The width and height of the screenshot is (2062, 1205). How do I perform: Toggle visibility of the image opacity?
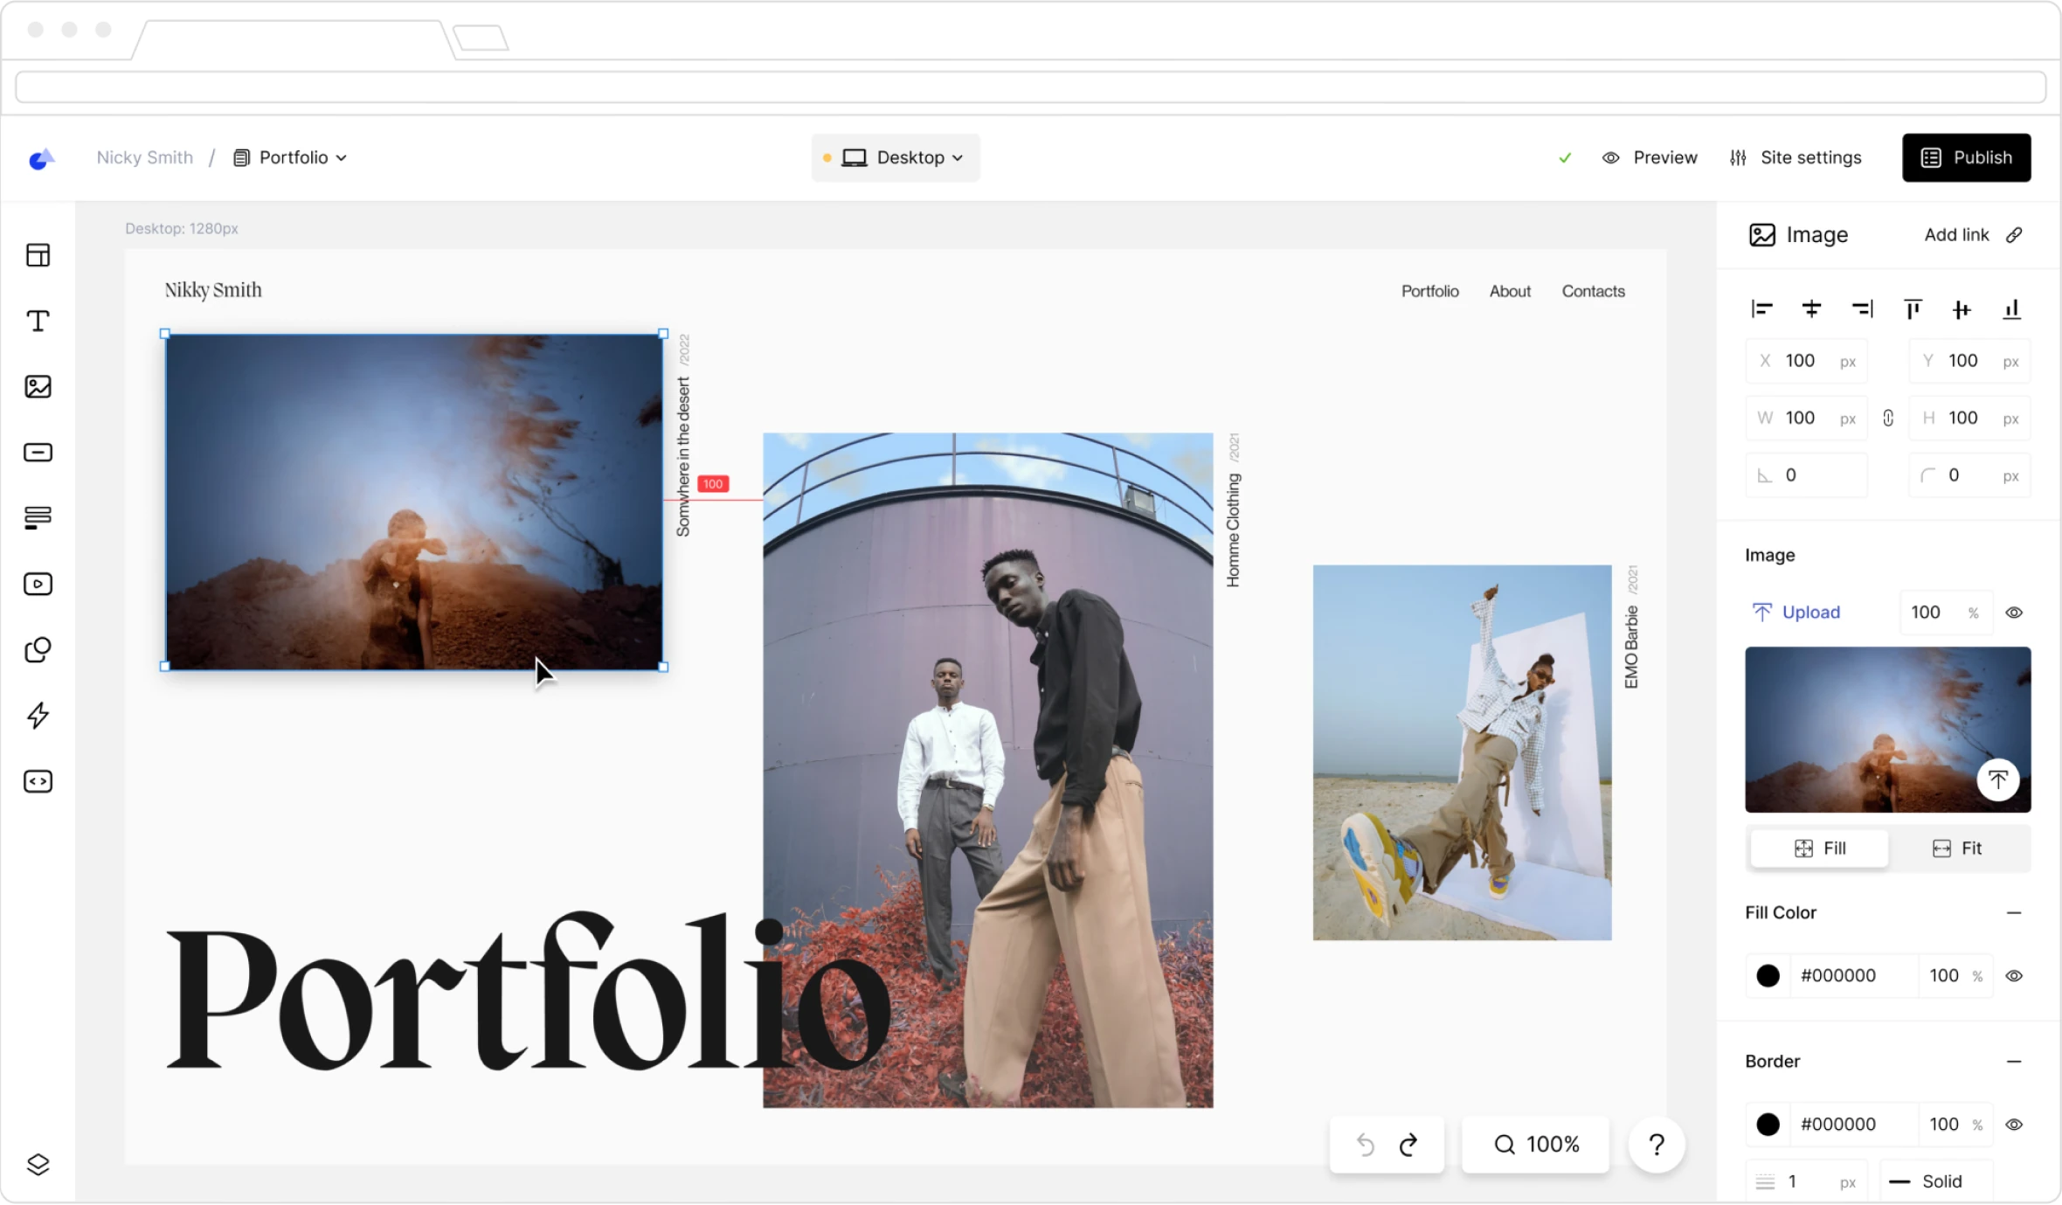(x=2015, y=612)
